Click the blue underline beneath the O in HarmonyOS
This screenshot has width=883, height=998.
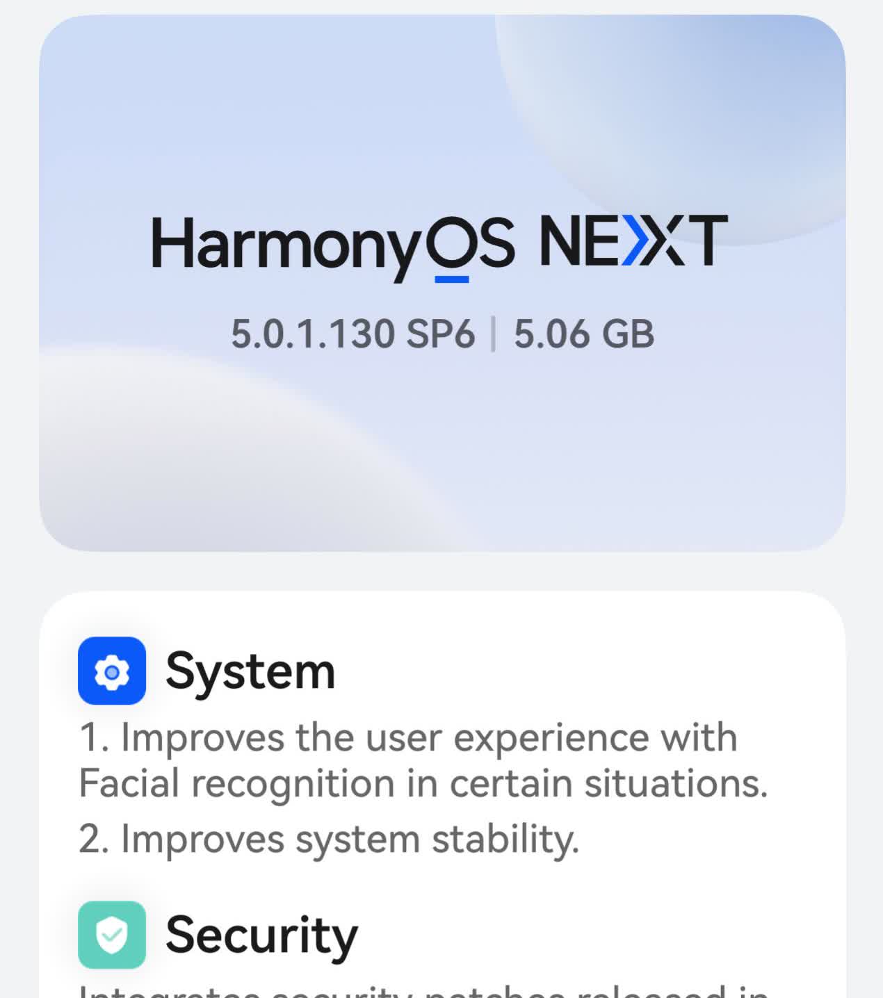[452, 279]
